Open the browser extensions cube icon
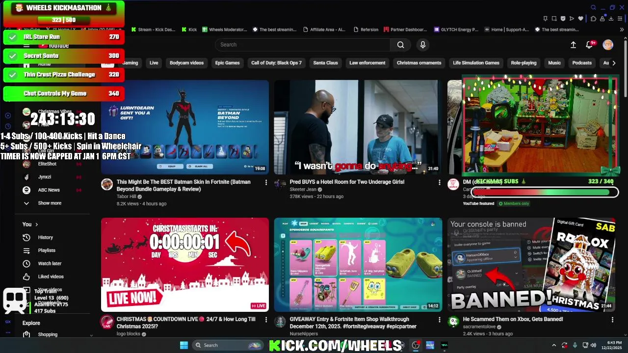This screenshot has width=628, height=353. [593, 19]
